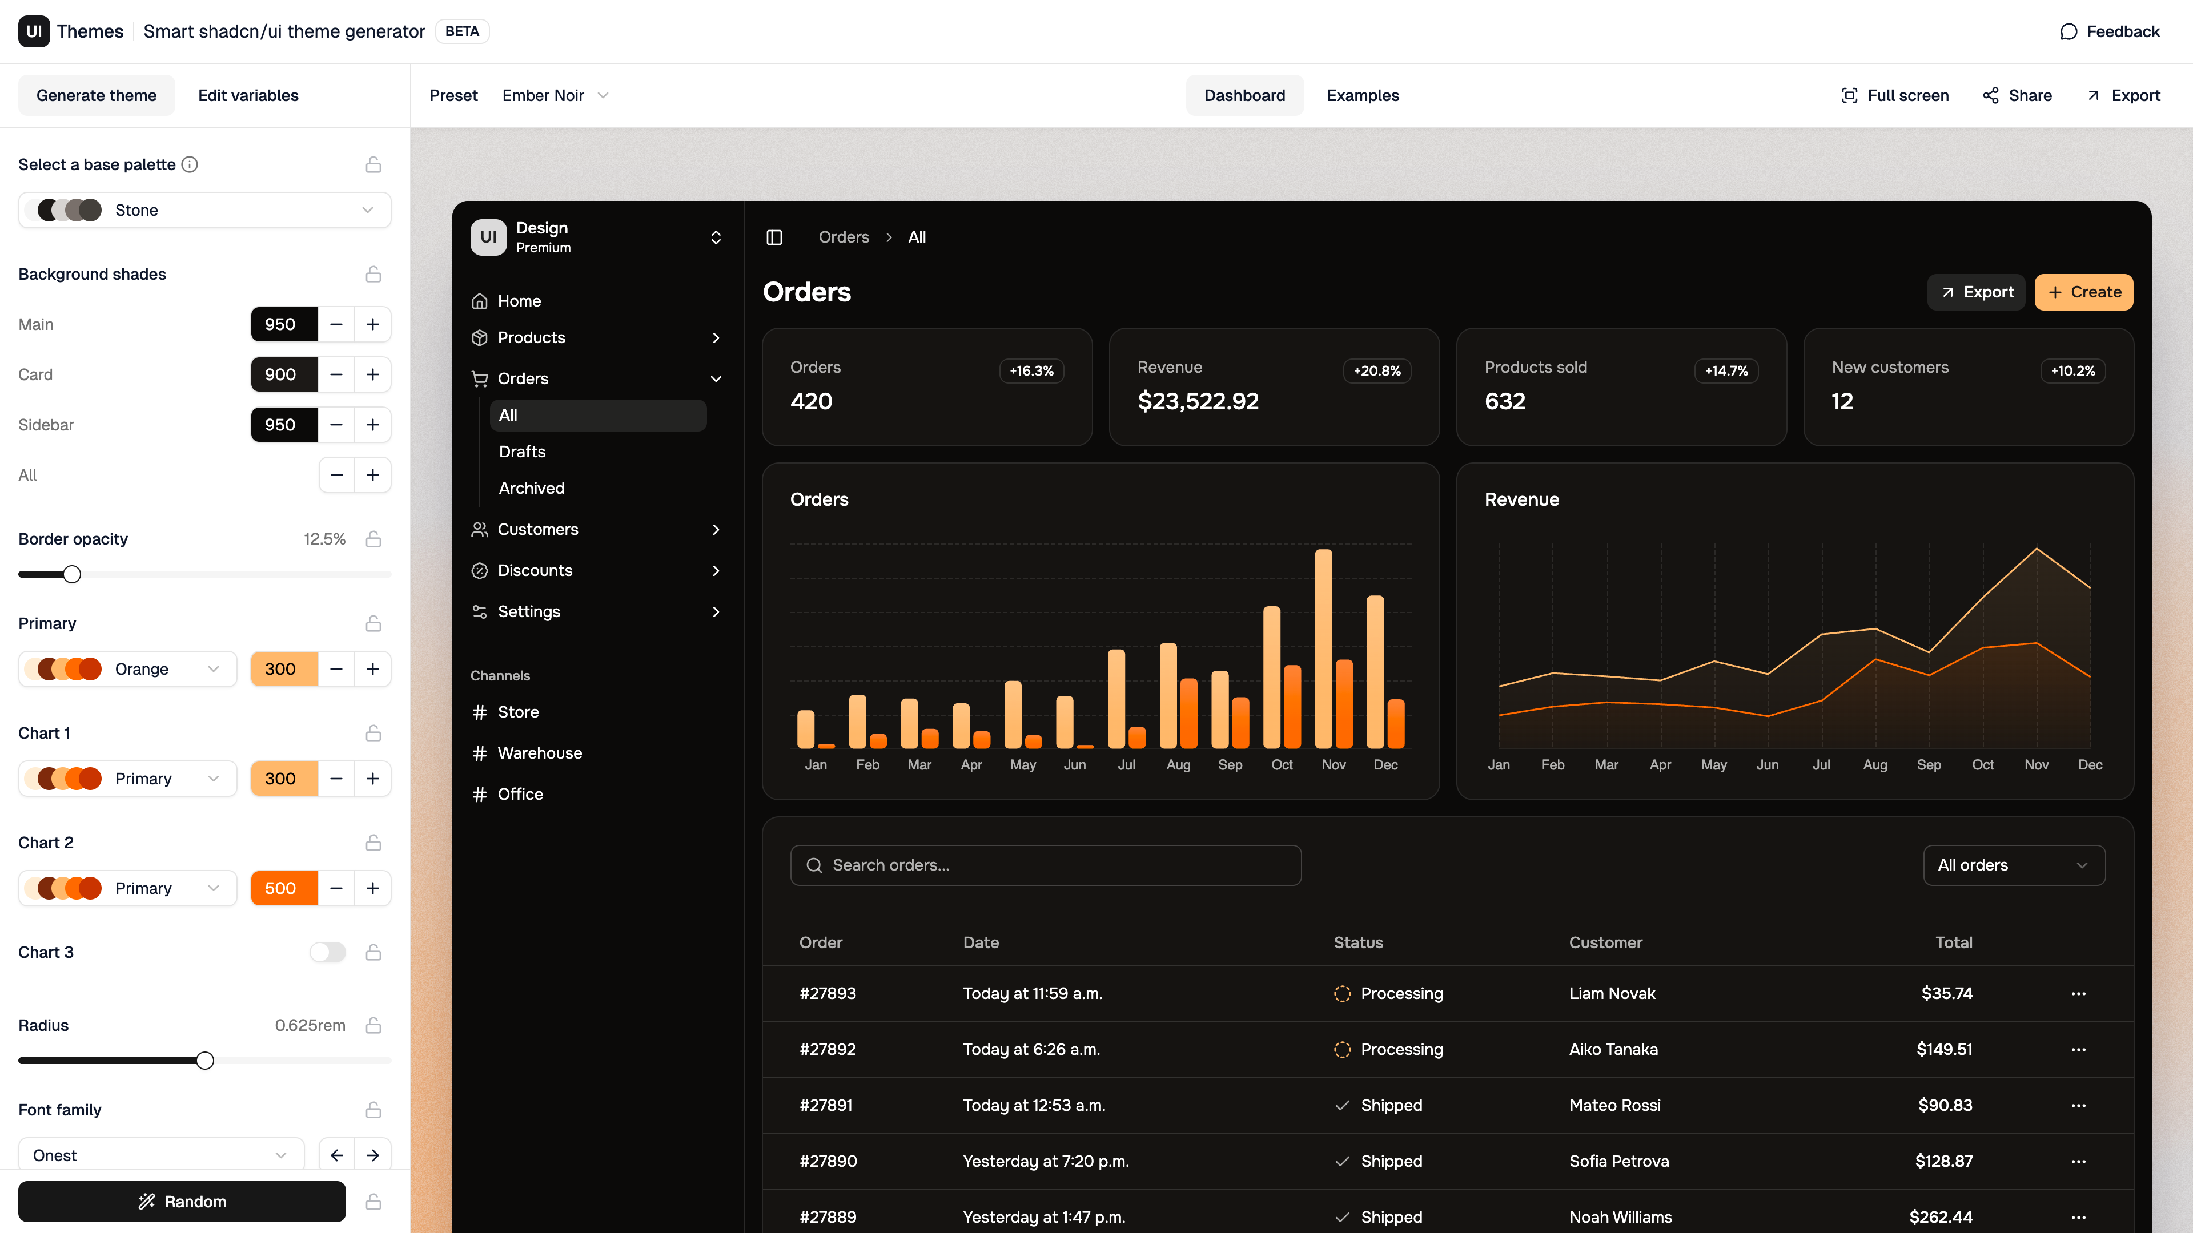This screenshot has height=1233, width=2193.
Task: Click the Products cart icon in sidebar
Action: 480,338
